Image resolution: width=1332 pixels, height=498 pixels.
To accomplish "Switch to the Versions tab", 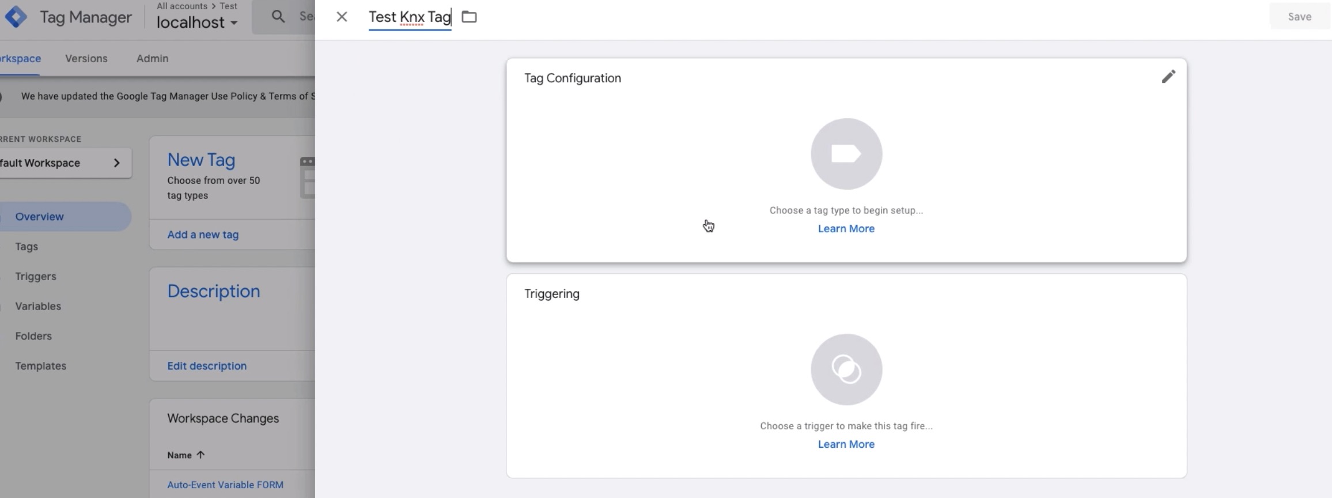I will click(86, 58).
